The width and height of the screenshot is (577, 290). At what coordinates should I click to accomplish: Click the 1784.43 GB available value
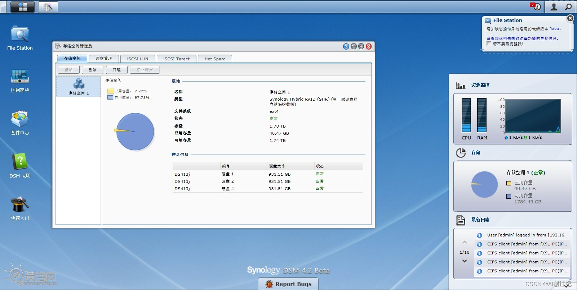coord(528,202)
